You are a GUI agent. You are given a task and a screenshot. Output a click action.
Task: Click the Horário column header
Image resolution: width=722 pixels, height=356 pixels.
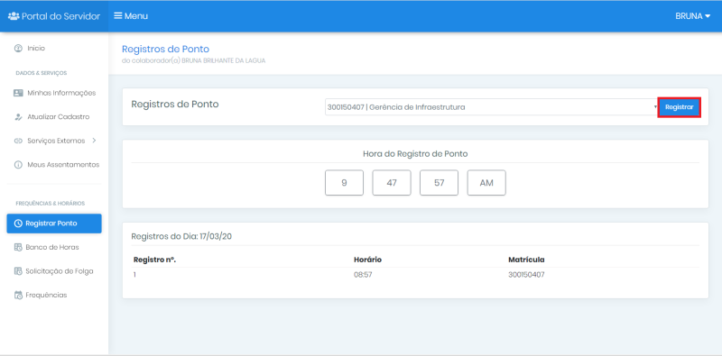point(367,260)
